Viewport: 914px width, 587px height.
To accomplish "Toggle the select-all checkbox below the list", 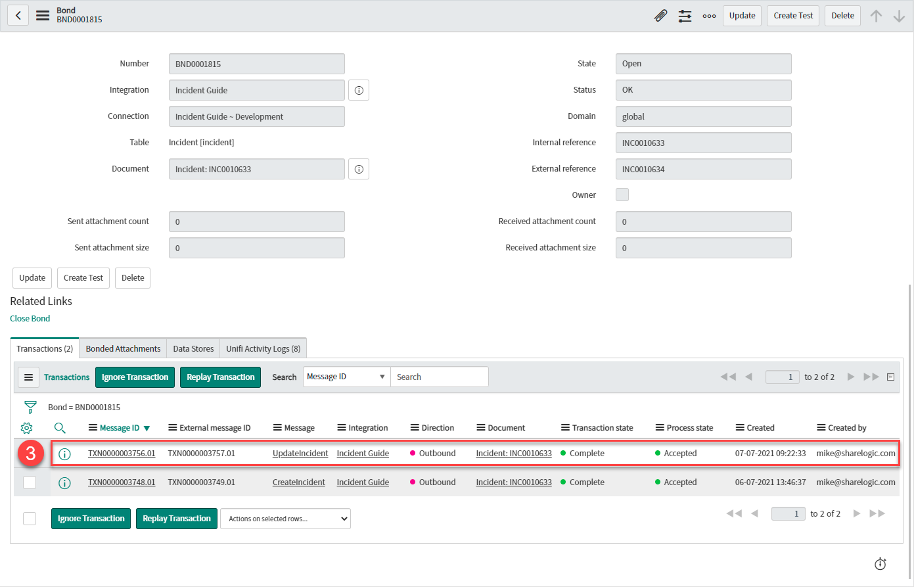I will [30, 519].
